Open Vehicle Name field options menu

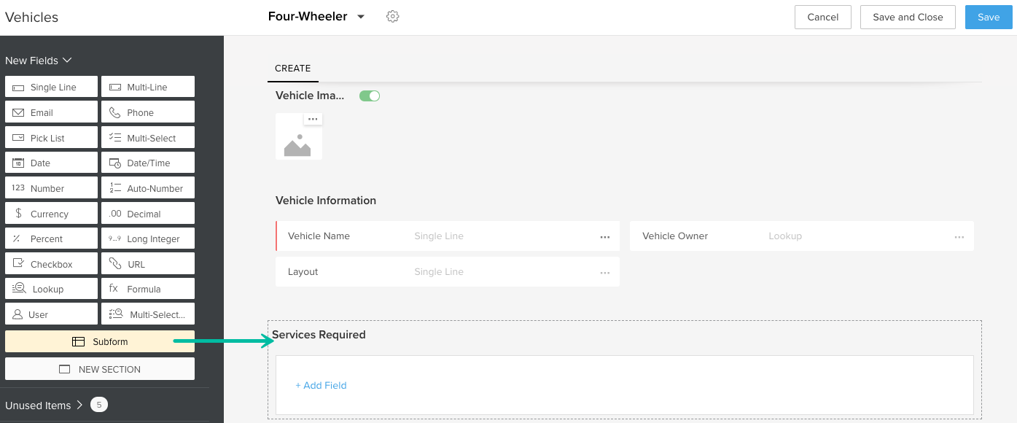click(604, 236)
